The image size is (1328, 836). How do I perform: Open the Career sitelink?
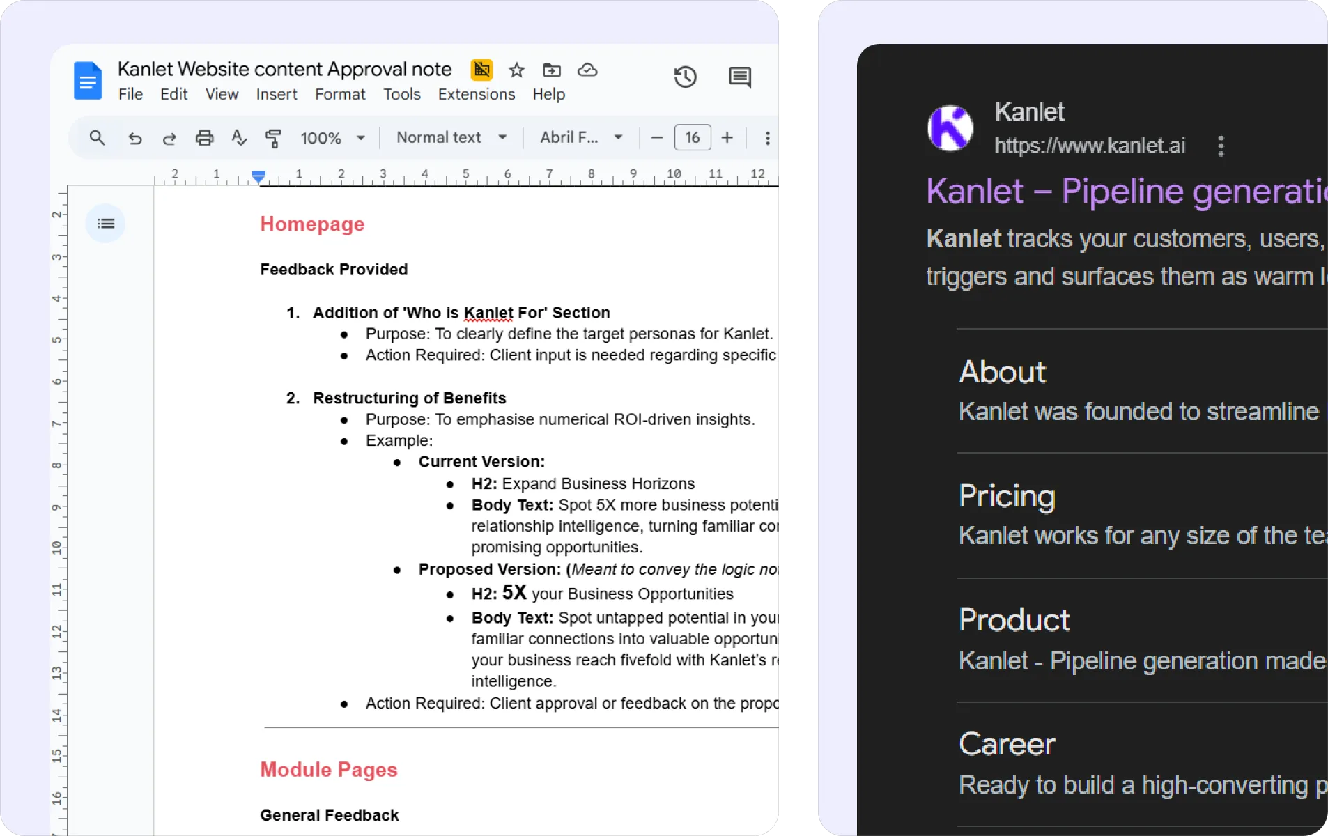point(1007,744)
